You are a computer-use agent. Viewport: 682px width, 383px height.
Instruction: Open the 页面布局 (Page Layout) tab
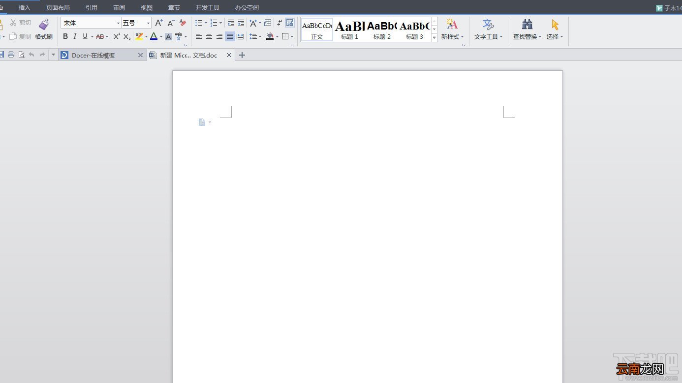pyautogui.click(x=58, y=7)
